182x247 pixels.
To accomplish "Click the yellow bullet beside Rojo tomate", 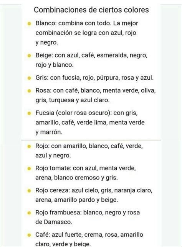I will point(29,168).
